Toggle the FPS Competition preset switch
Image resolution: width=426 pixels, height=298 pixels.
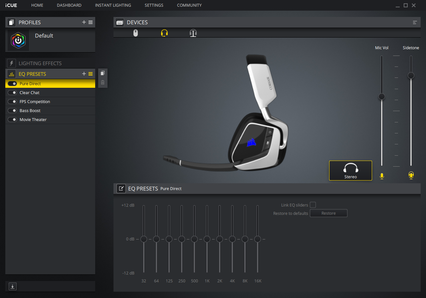[x=12, y=102]
